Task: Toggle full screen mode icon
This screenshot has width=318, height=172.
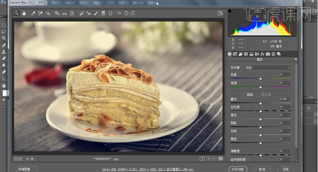Action: 220,13
